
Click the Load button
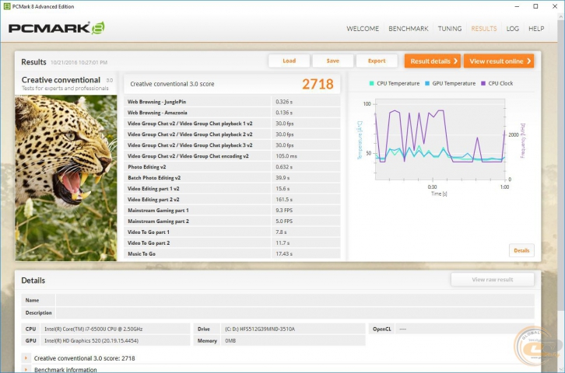[x=289, y=61]
